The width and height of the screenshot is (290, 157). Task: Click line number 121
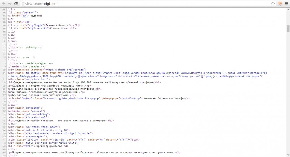4,73
